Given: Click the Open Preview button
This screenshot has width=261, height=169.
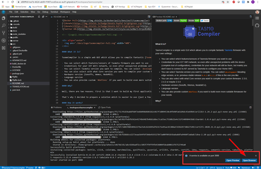Looking at the screenshot, I should pyautogui.click(x=233, y=160).
